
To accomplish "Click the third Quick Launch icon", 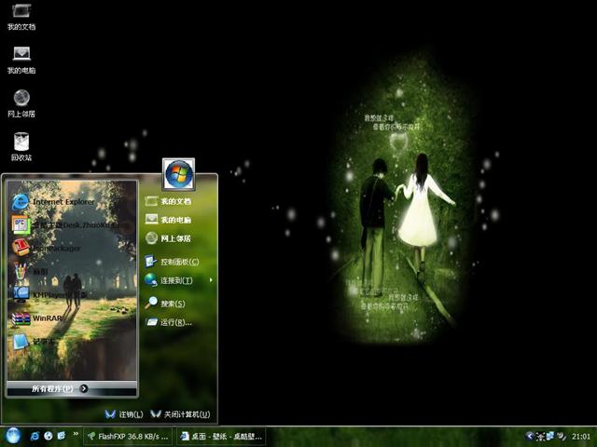I will [x=61, y=436].
